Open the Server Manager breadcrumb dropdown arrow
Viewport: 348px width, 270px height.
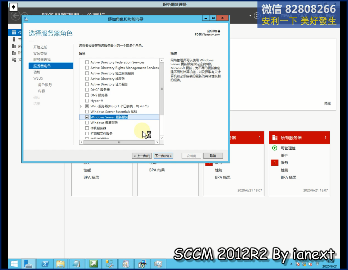(250, 16)
